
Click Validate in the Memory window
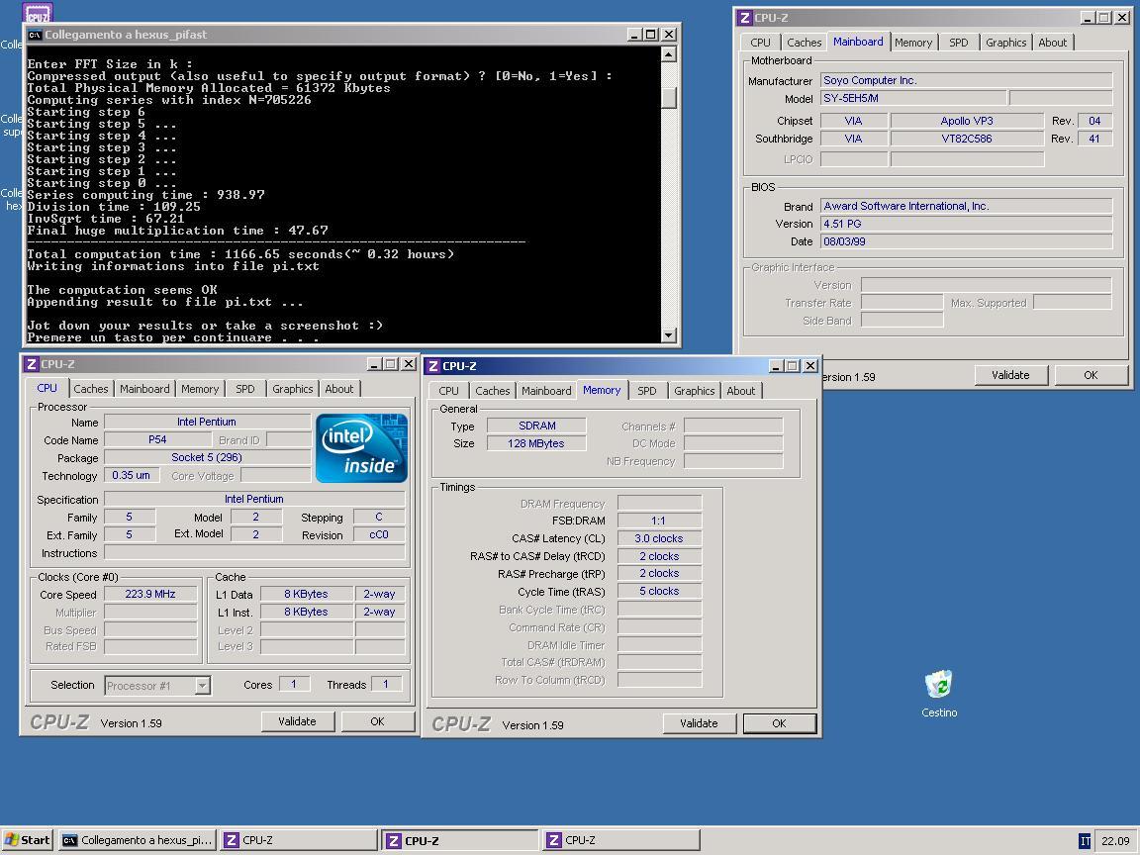699,723
